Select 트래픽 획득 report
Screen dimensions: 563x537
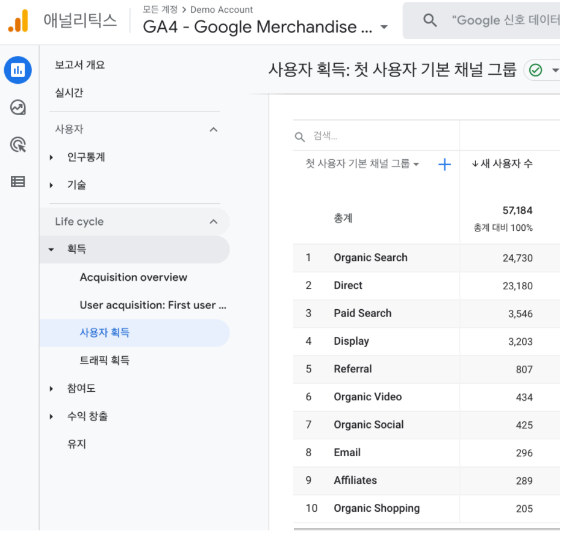tap(105, 360)
